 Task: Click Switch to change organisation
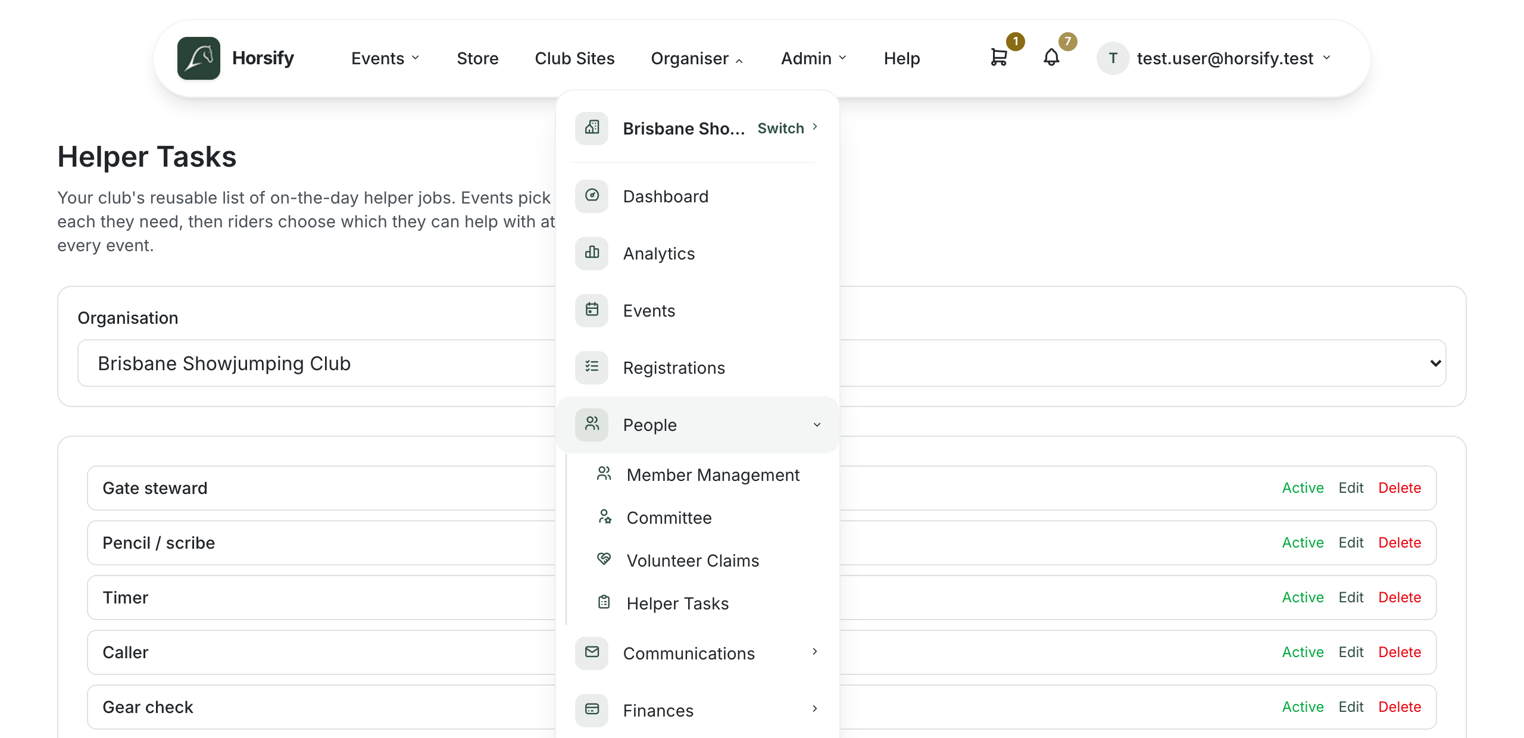pyautogui.click(x=787, y=128)
